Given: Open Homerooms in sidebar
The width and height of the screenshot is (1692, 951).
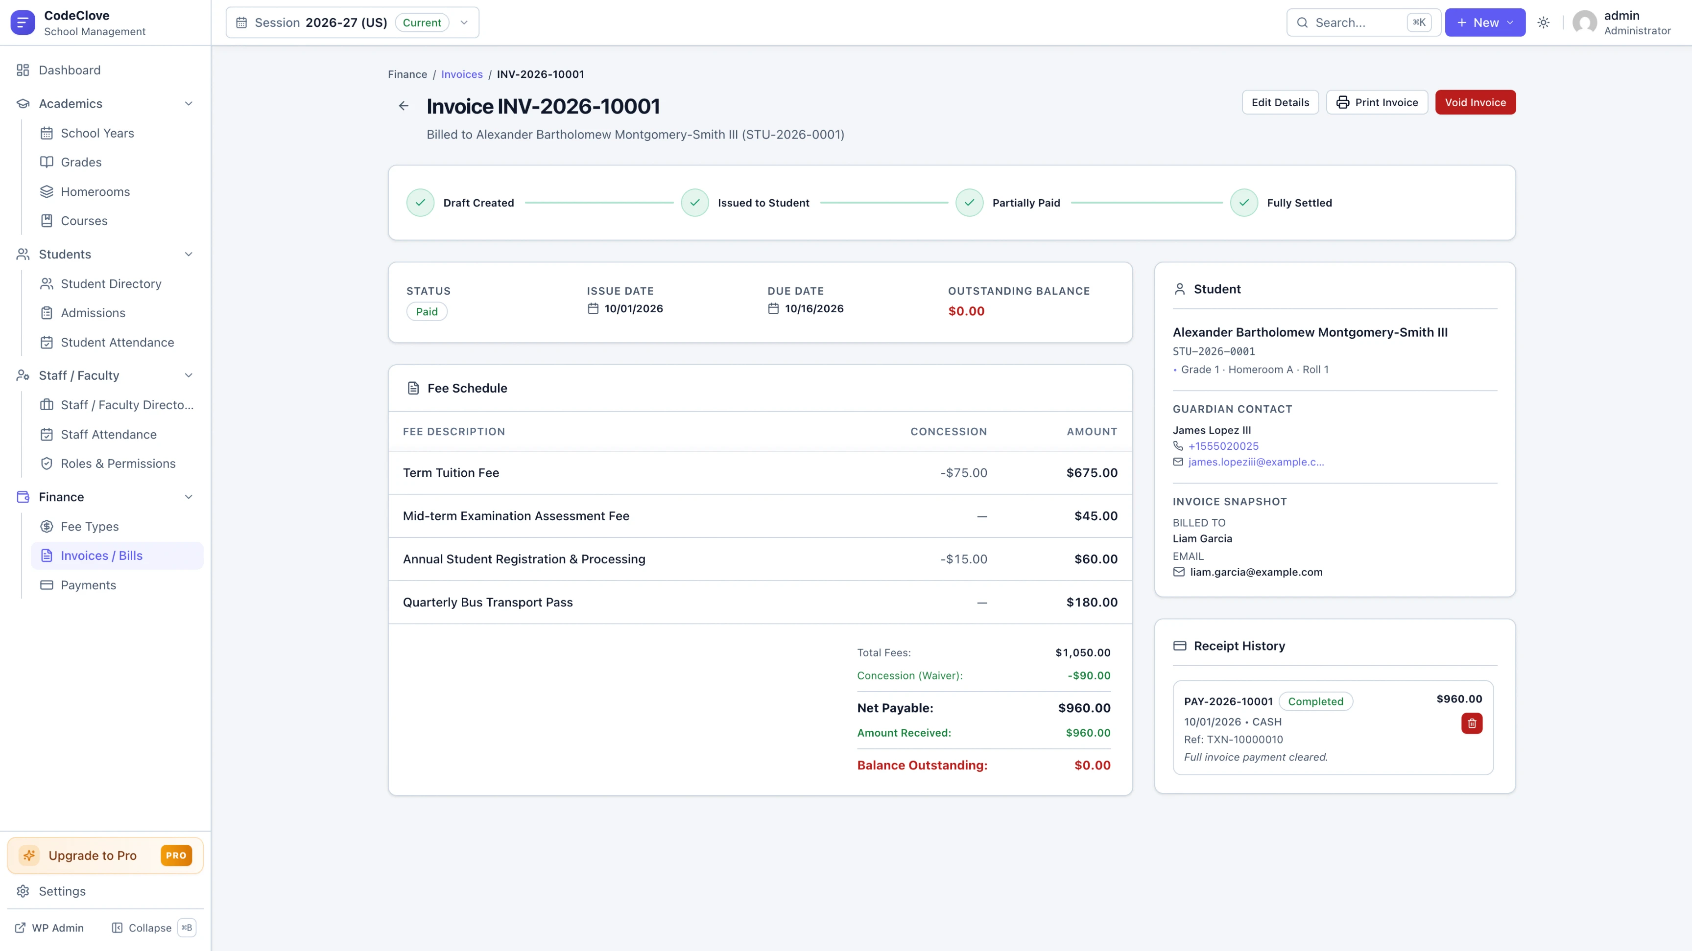Looking at the screenshot, I should (x=117, y=192).
